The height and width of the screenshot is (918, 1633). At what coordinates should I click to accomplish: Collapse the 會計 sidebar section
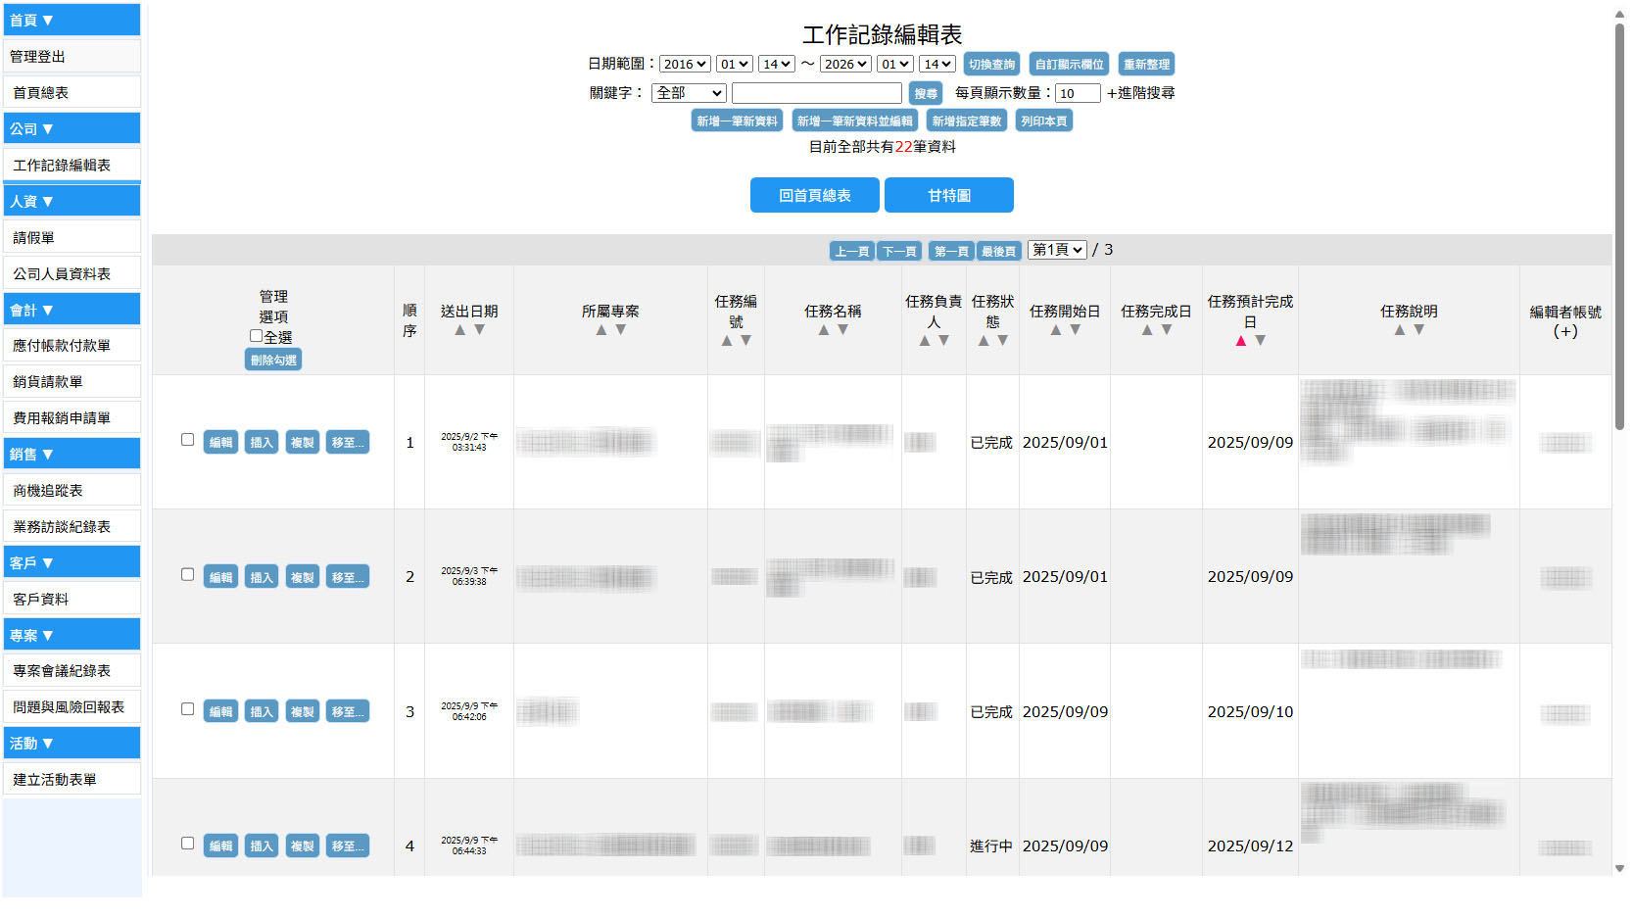[x=72, y=310]
